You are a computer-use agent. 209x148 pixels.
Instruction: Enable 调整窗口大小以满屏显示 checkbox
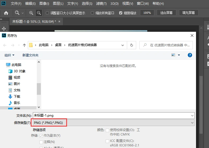click(47, 13)
